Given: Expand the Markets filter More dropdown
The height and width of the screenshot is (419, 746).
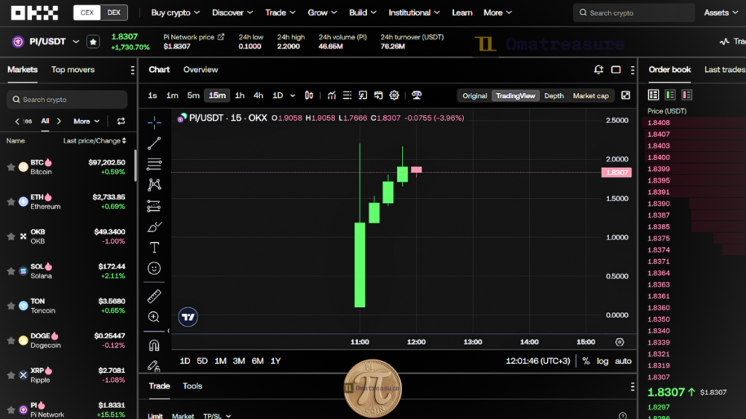Looking at the screenshot, I should tap(86, 121).
